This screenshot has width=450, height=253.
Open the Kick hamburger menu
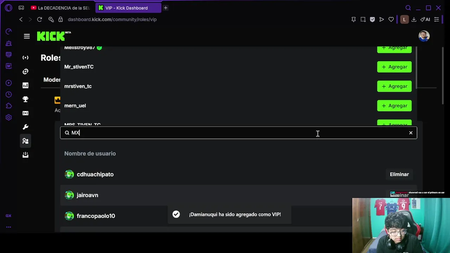(x=27, y=36)
